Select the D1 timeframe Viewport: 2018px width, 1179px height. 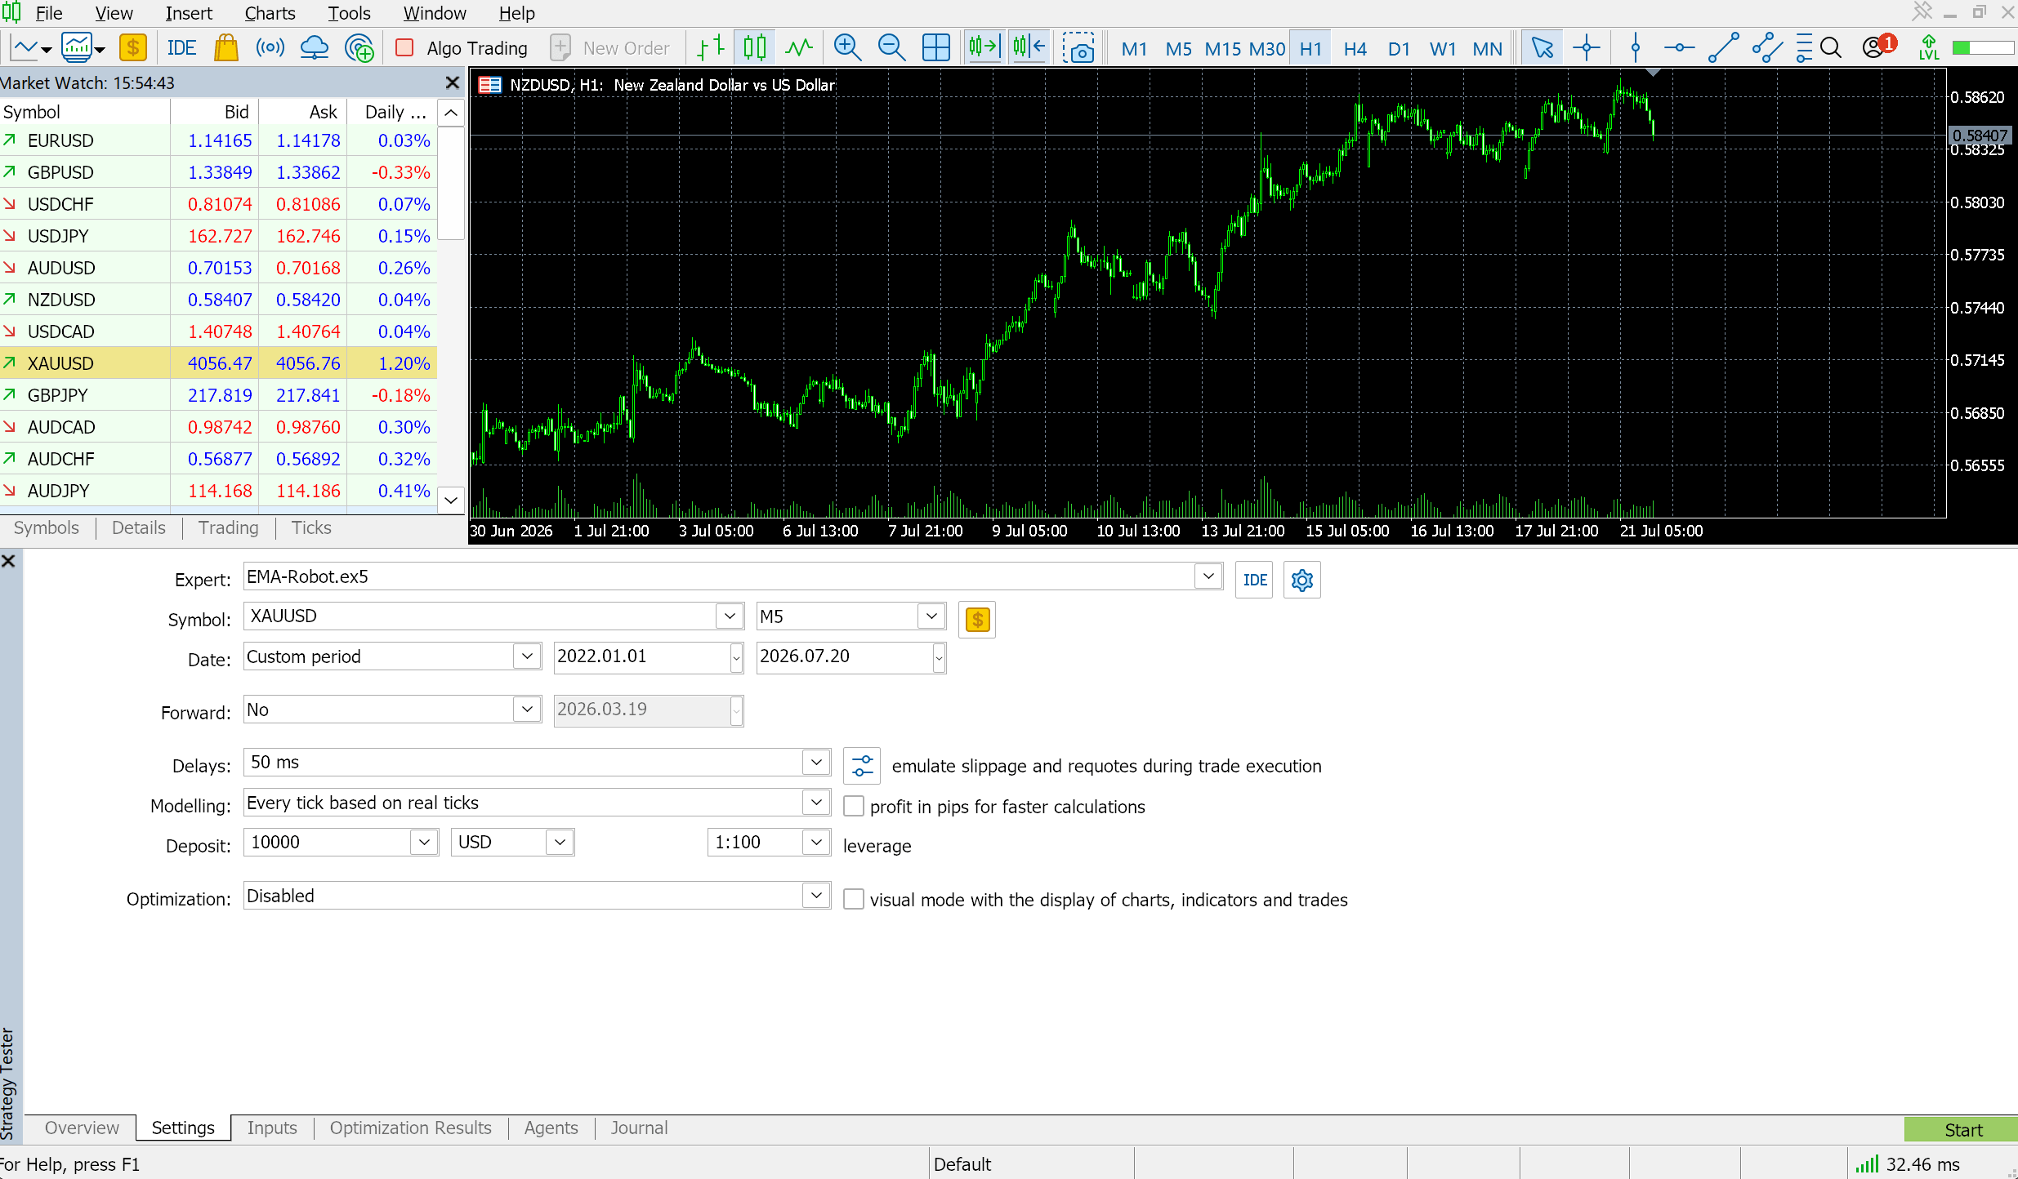[x=1399, y=48]
